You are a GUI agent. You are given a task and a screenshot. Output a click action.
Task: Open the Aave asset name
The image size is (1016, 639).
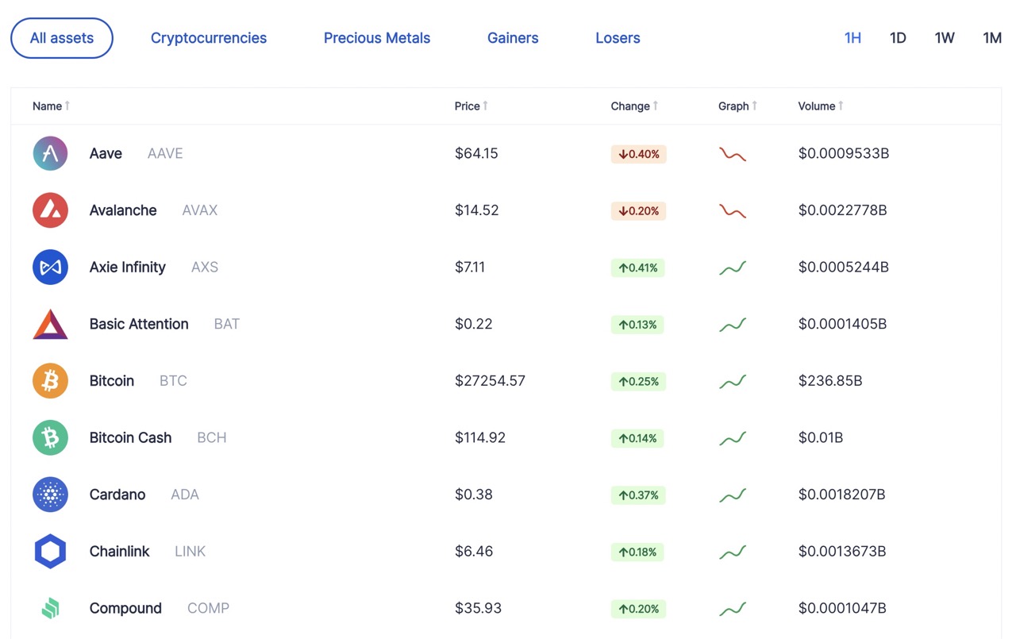[106, 154]
